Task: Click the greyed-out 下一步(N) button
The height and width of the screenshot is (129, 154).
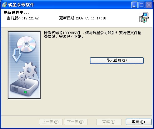Action: click(x=76, y=122)
